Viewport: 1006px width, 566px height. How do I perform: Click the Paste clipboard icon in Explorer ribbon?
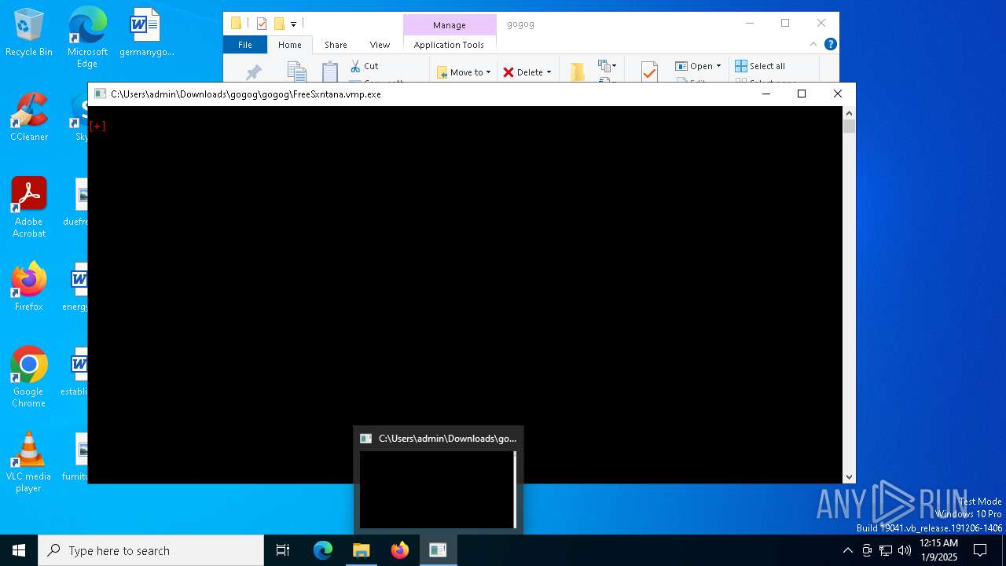point(330,72)
